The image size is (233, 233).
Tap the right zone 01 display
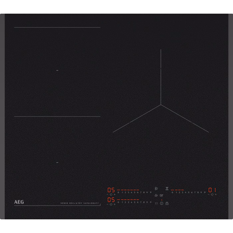212,190
